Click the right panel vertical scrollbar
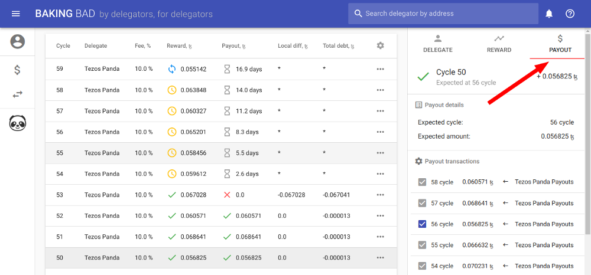Screen dimensions: 591x275 tap(587, 133)
